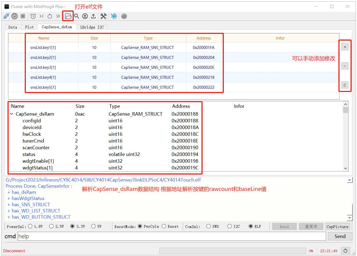
Task: Open the iBridge I2C tab
Action: coord(92,27)
